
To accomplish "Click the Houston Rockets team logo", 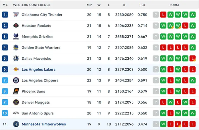I will pos(16,26).
